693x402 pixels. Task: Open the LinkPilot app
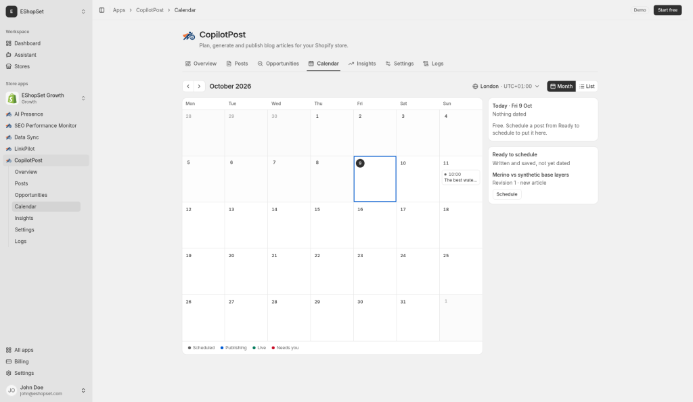(46, 149)
